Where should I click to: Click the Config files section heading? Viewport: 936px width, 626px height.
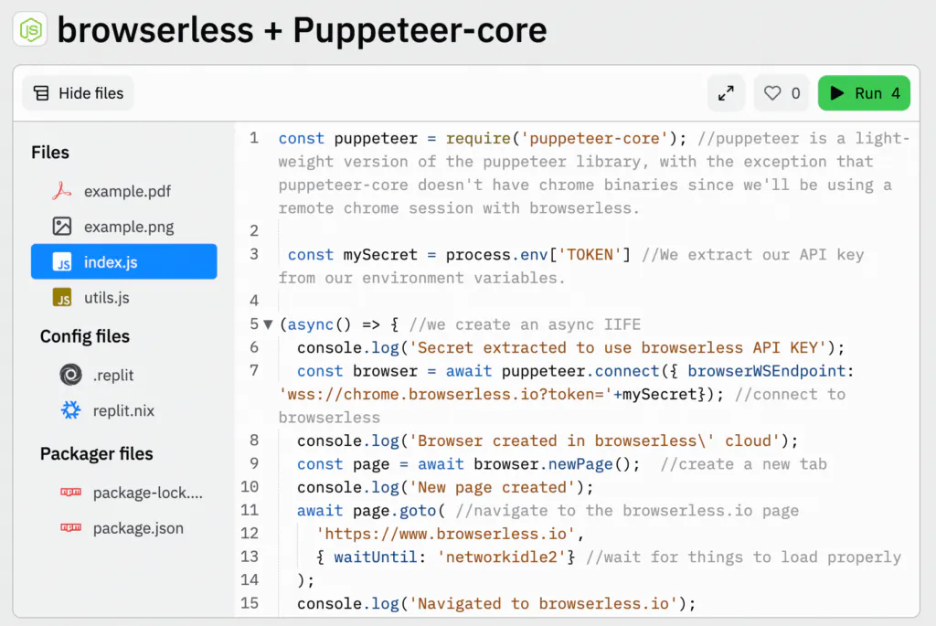[x=85, y=336]
